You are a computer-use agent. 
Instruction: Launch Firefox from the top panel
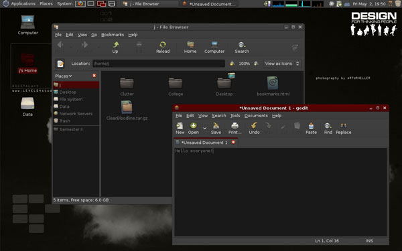tap(80, 4)
